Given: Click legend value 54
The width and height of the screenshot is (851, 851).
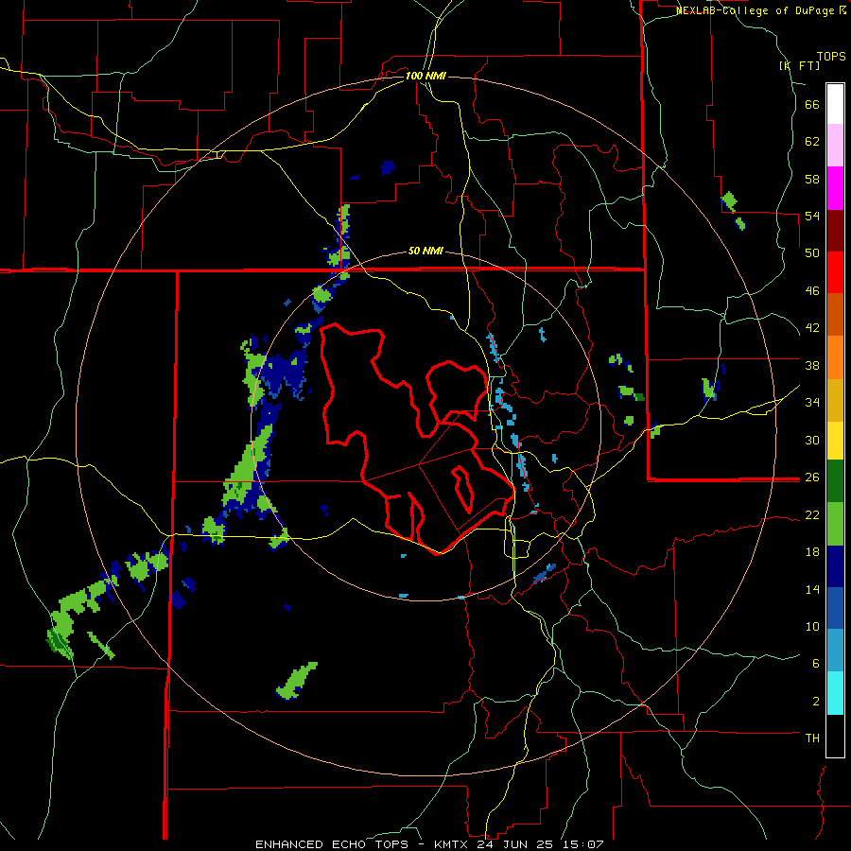Looking at the screenshot, I should click(x=812, y=216).
